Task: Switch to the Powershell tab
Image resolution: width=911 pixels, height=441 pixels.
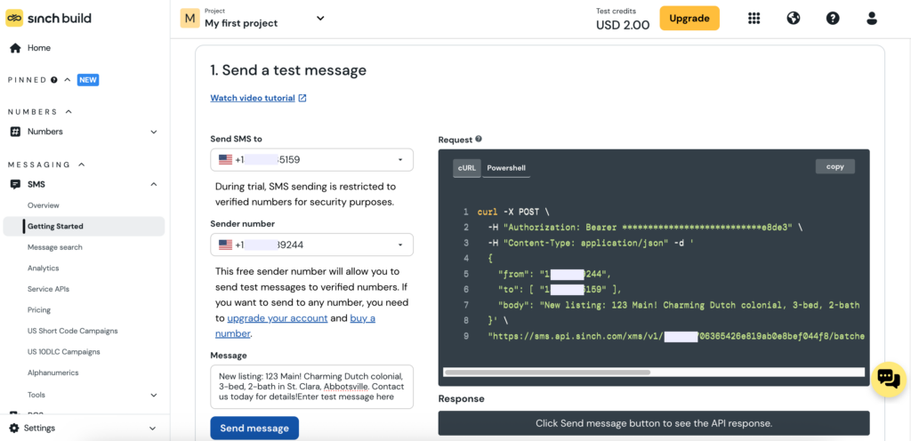Action: [x=506, y=168]
